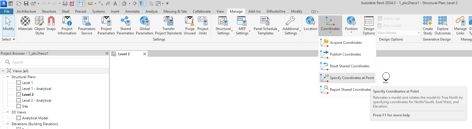Click Purge Unused
Image resolution: width=472 pixels, height=129 pixels.
coord(190,26)
